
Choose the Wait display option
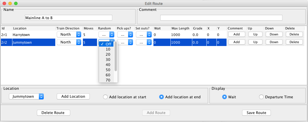[x=225, y=97]
